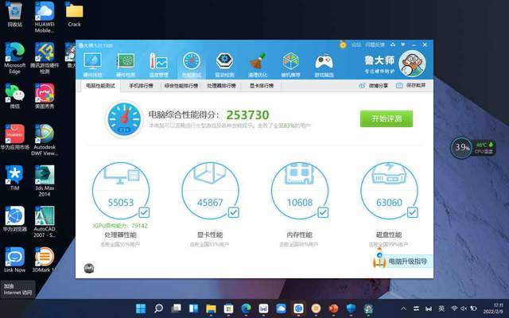Open 游戏精选 gamepad icon
This screenshot has height=318, width=509.
324,65
